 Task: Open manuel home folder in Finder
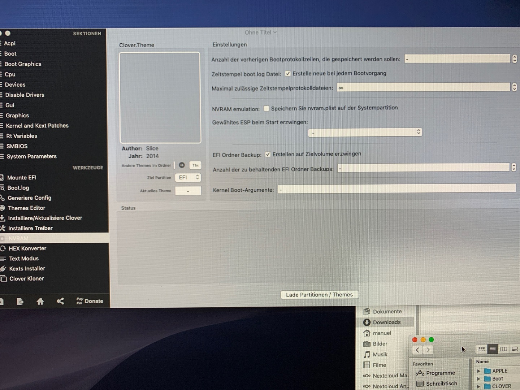pyautogui.click(x=382, y=333)
